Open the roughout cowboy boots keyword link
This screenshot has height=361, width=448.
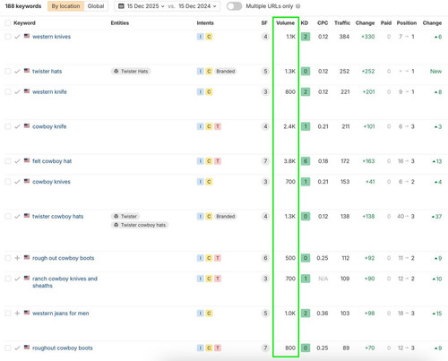tap(63, 348)
